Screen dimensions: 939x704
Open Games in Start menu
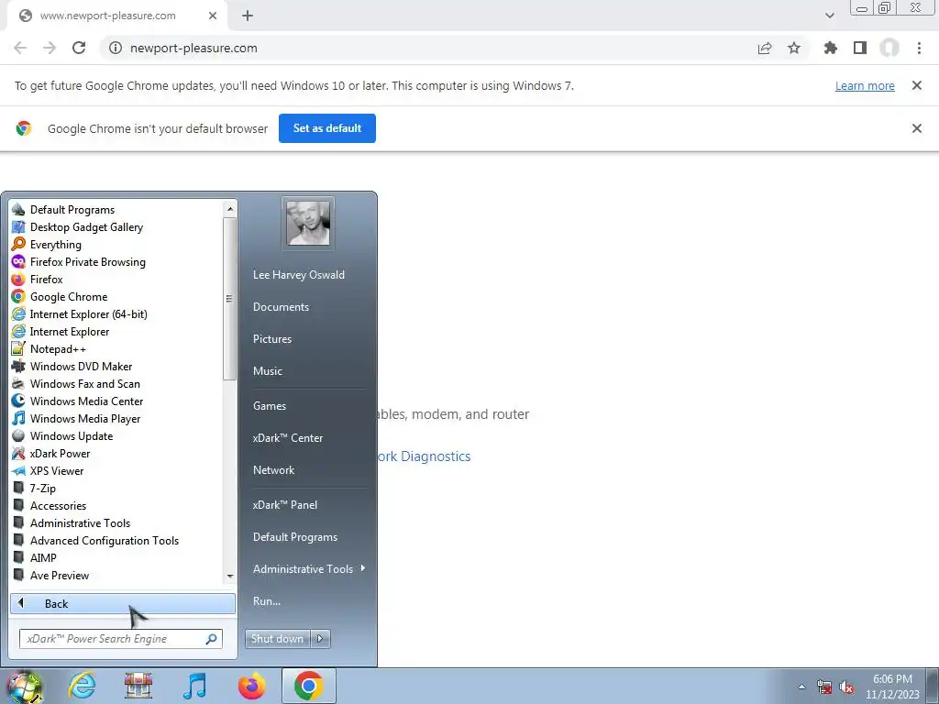pyautogui.click(x=270, y=406)
